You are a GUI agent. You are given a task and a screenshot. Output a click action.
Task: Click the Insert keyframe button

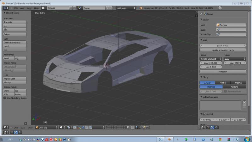(x=9, y=58)
